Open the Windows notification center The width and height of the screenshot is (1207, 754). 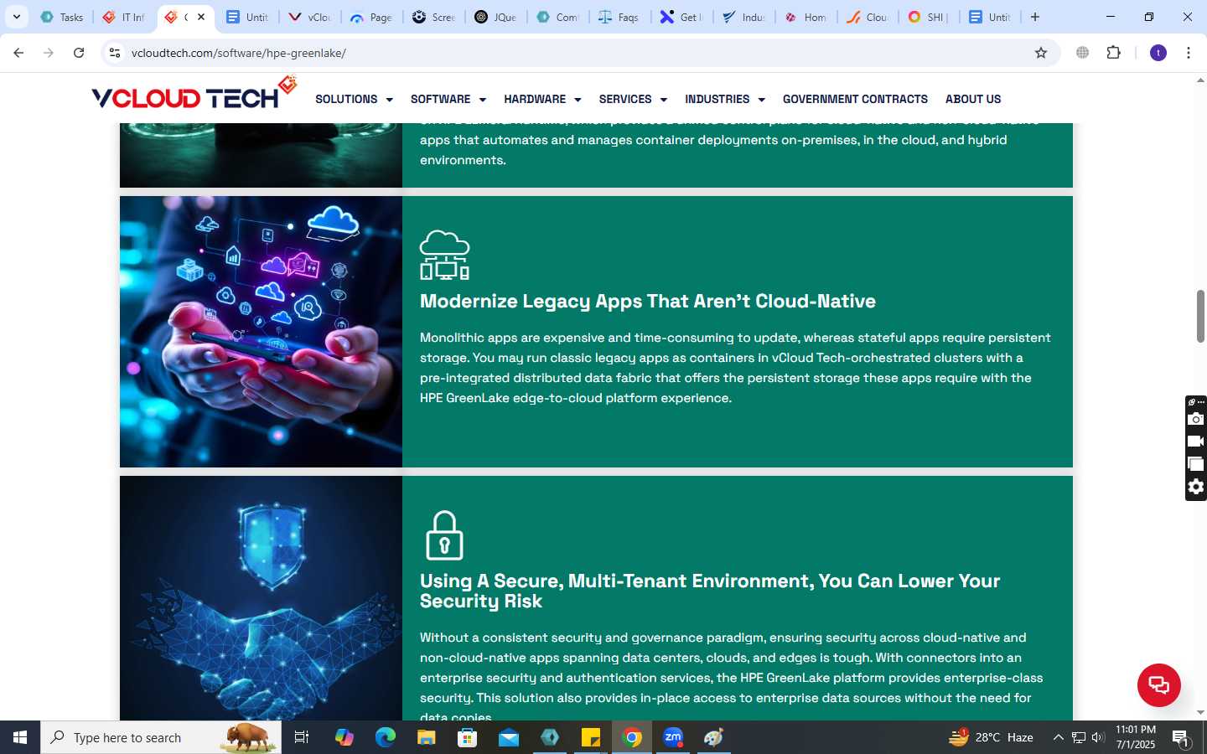tap(1181, 738)
